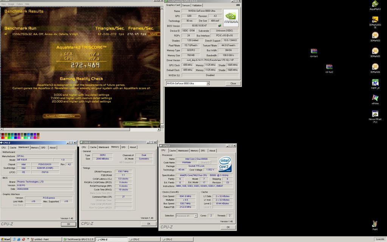Screen dimensions: 387x242
Task: Click the Rated FSB value 2122.8 MHz
Action: [x=185, y=207]
